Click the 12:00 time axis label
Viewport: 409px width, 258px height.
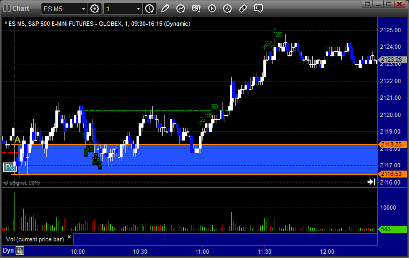(327, 252)
